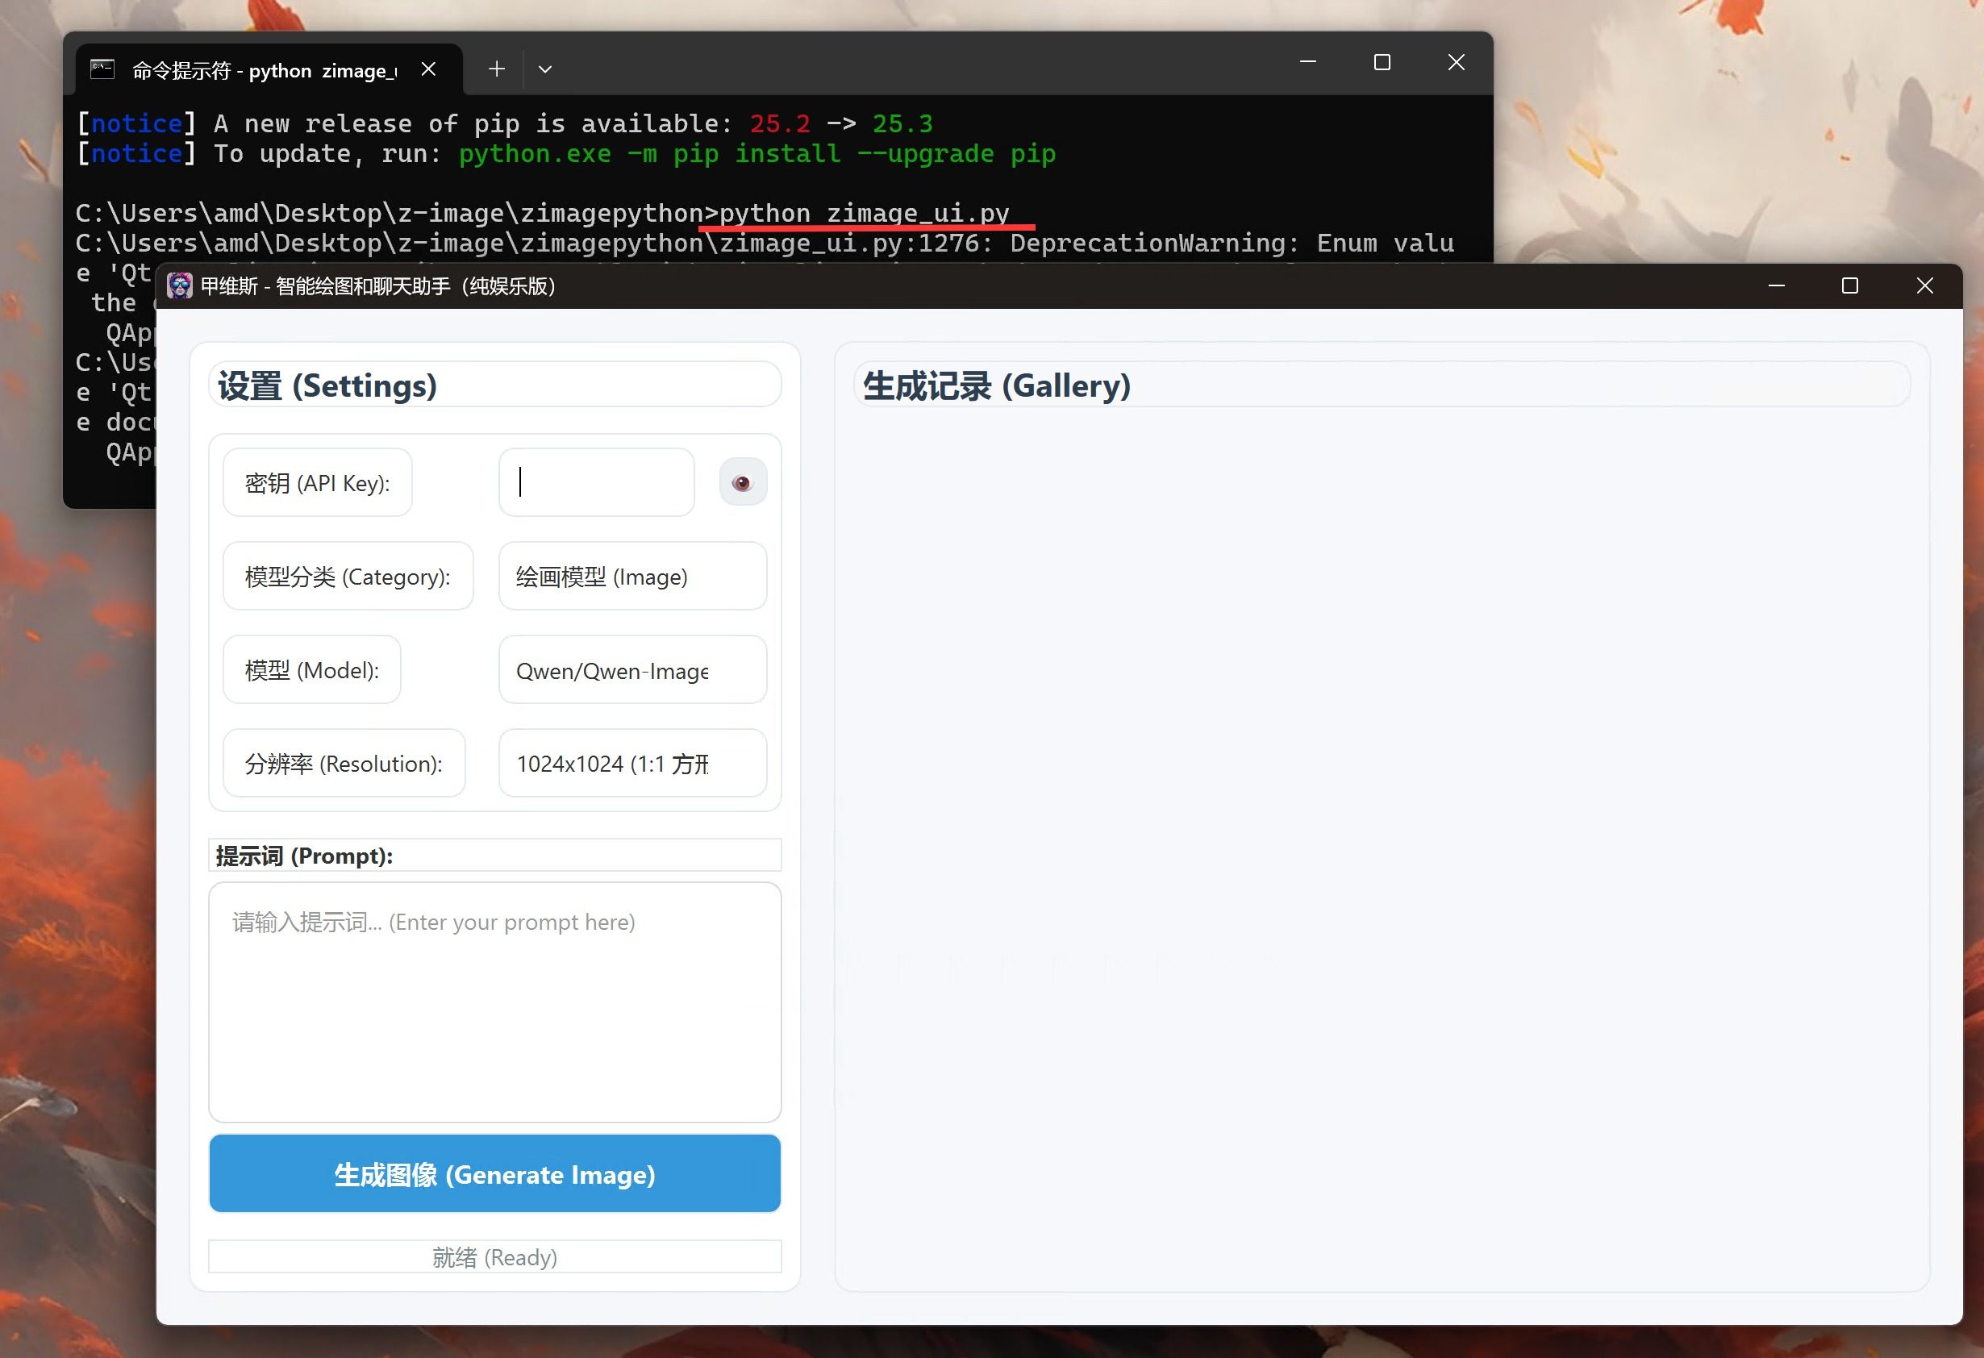Maximize the terminal window

click(1382, 62)
